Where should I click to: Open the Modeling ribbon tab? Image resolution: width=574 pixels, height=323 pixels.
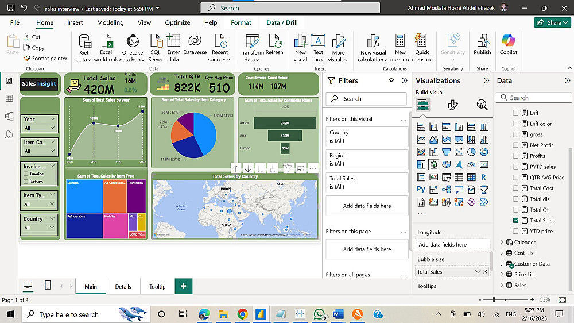110,22
